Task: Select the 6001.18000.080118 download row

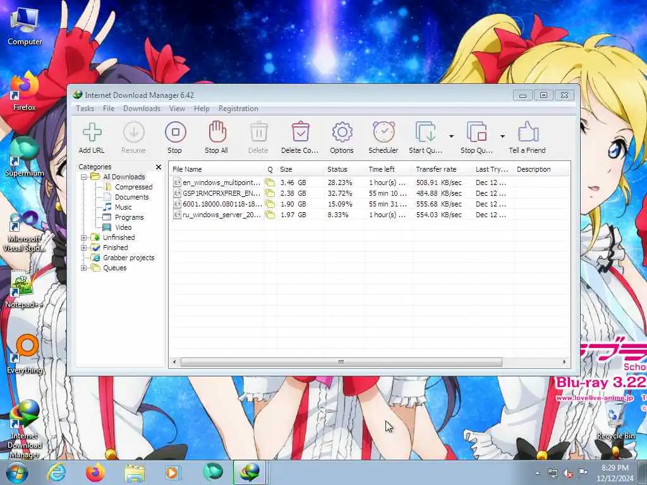Action: pos(369,204)
